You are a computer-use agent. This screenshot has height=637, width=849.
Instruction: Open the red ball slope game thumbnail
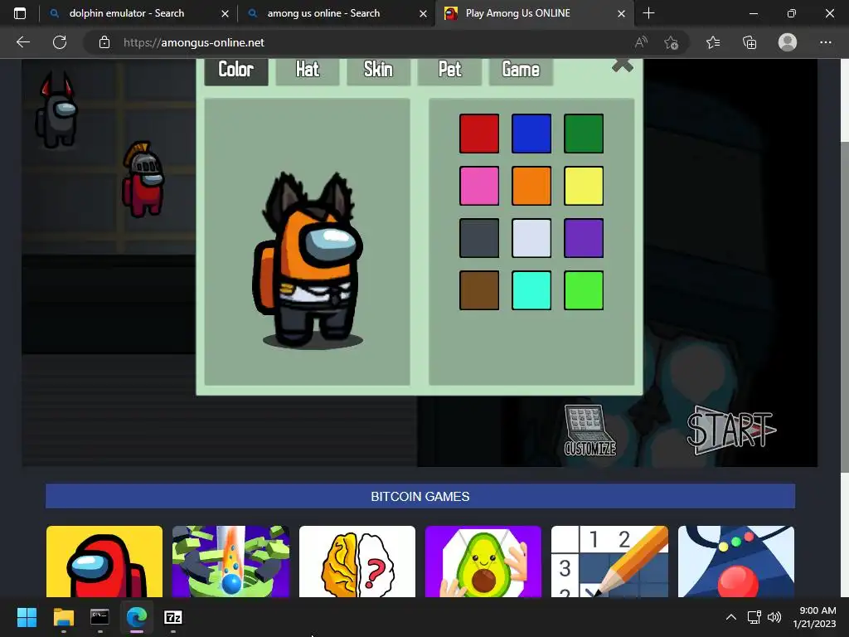pos(736,562)
